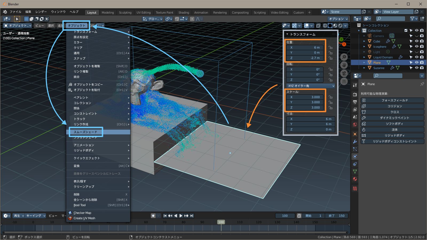The image size is (427, 240).
Task: Toggle the position X lock
Action: 330,47
